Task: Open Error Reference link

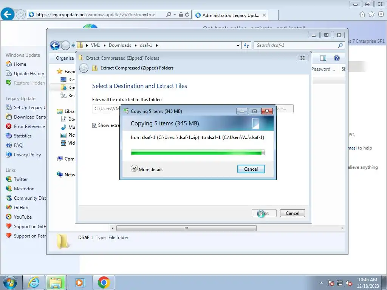Action: pyautogui.click(x=29, y=126)
